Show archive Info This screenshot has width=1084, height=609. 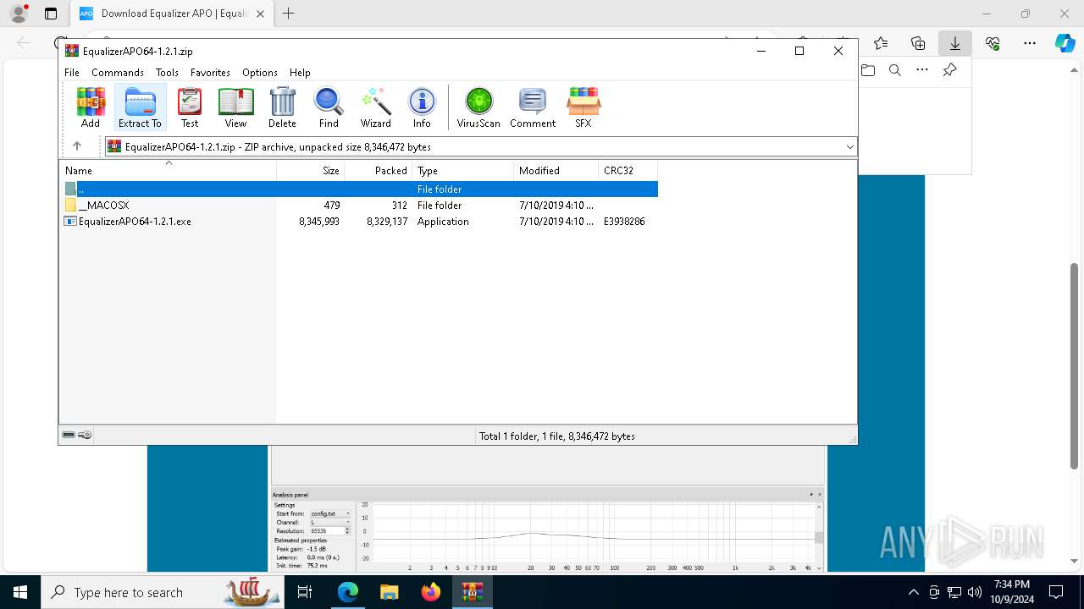[x=422, y=107]
